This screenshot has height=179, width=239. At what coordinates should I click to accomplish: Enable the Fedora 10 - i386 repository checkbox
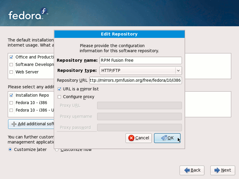point(11,103)
